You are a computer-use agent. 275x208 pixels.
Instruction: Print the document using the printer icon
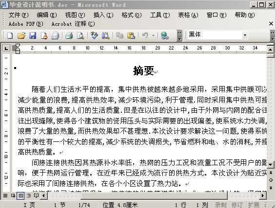[69, 35]
